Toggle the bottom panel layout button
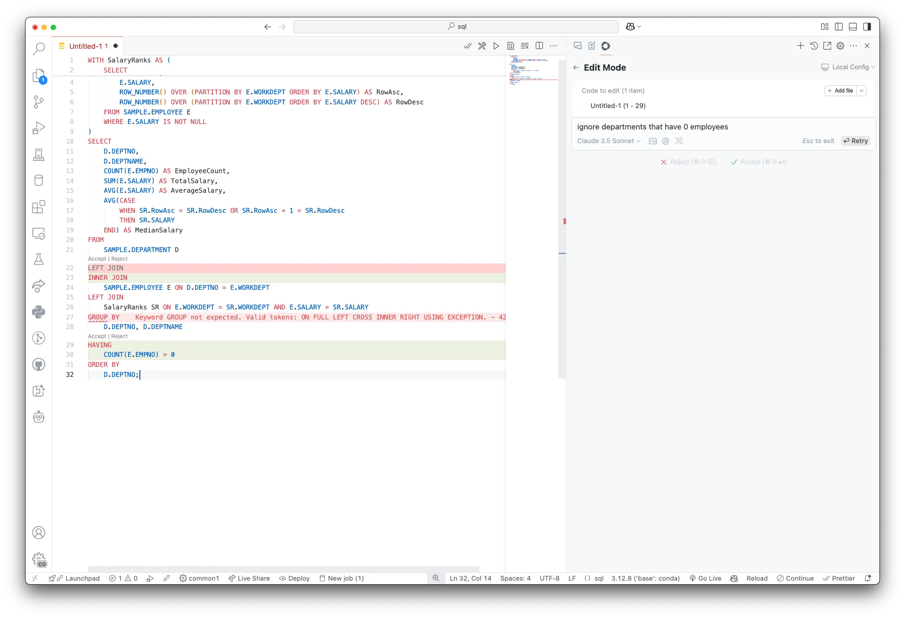Image resolution: width=905 pixels, height=618 pixels. coord(853,27)
